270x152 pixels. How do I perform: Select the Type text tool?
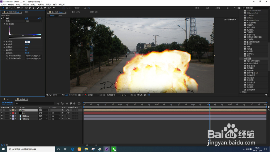point(33,8)
